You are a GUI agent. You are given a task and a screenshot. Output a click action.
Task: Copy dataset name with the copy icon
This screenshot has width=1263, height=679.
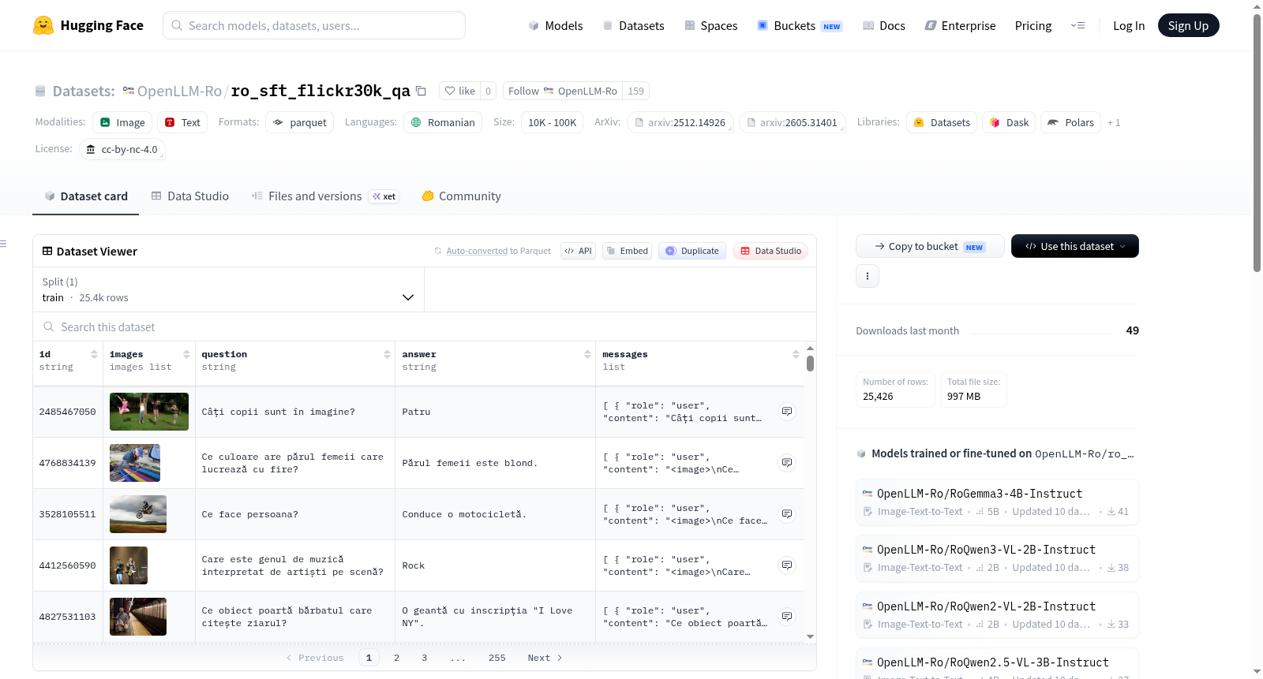(422, 91)
